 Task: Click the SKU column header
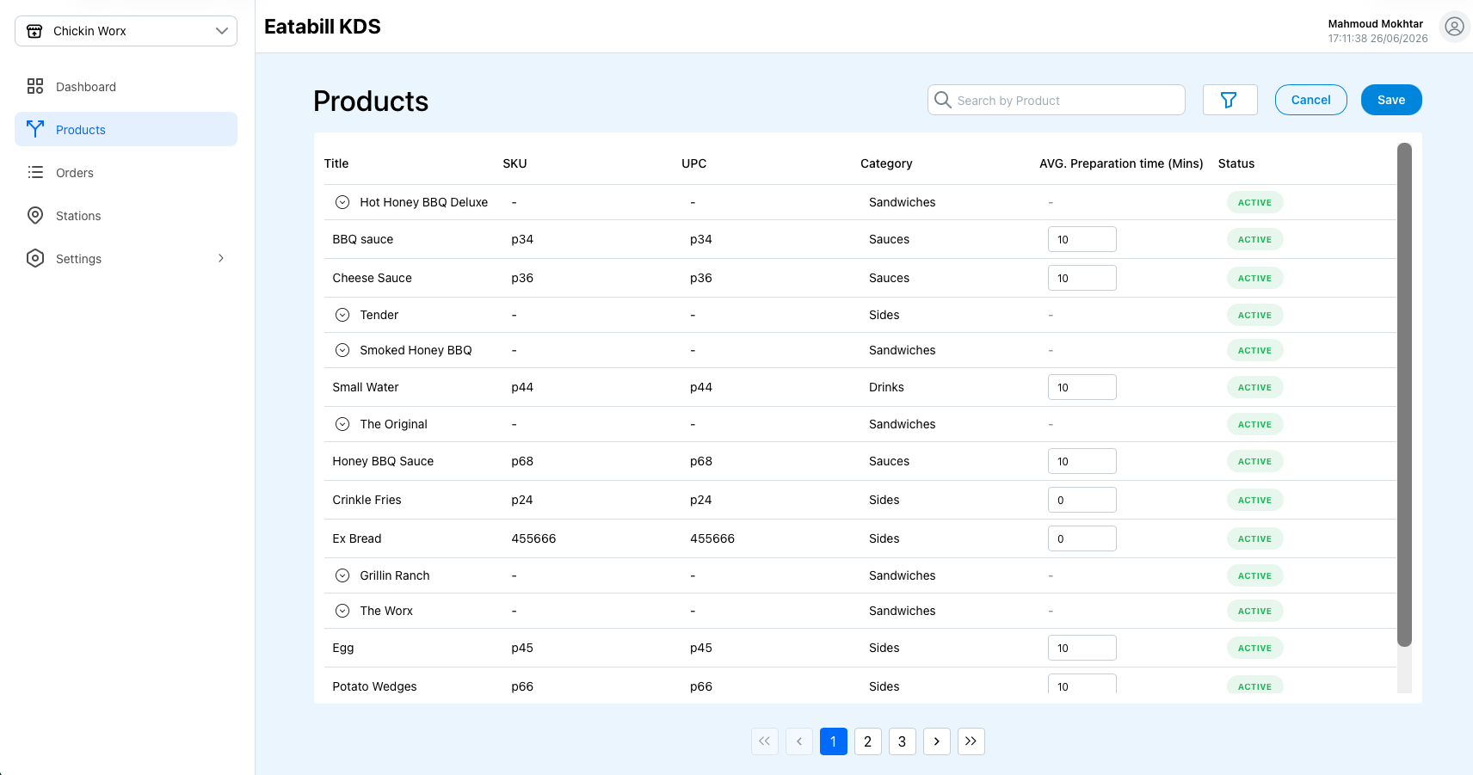(515, 163)
